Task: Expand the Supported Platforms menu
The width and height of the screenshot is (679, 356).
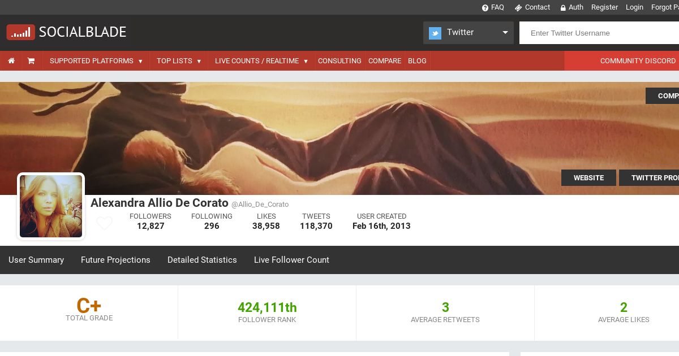Action: (96, 61)
